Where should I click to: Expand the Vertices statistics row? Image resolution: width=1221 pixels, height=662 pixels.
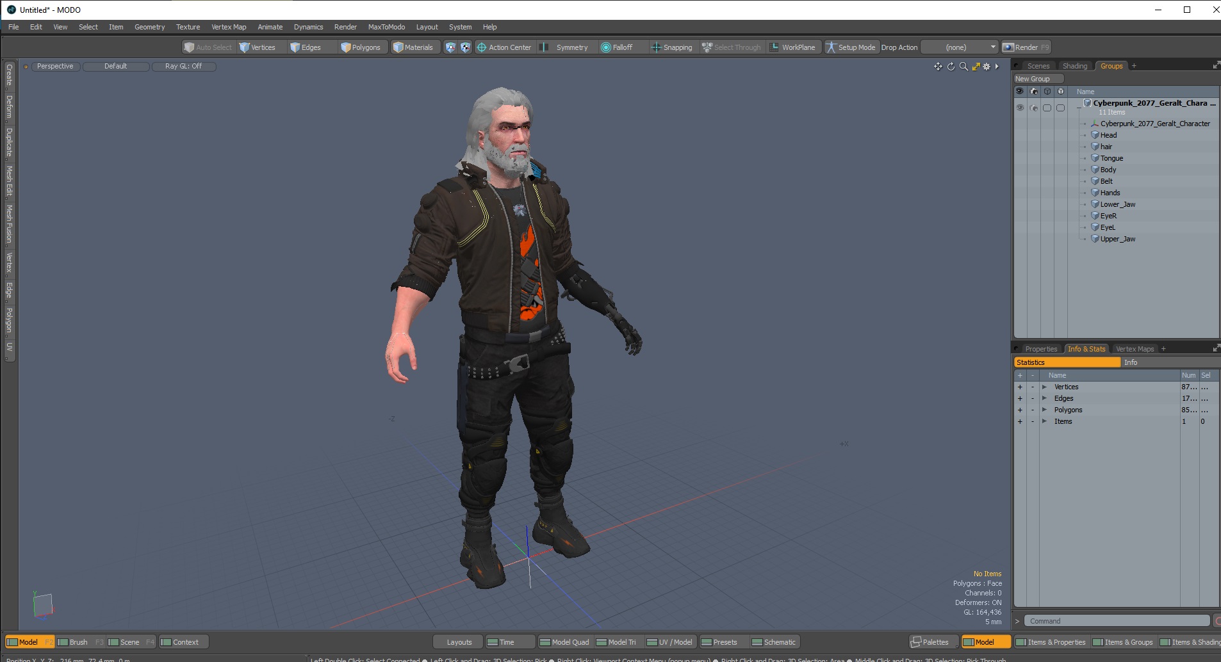click(x=1044, y=387)
